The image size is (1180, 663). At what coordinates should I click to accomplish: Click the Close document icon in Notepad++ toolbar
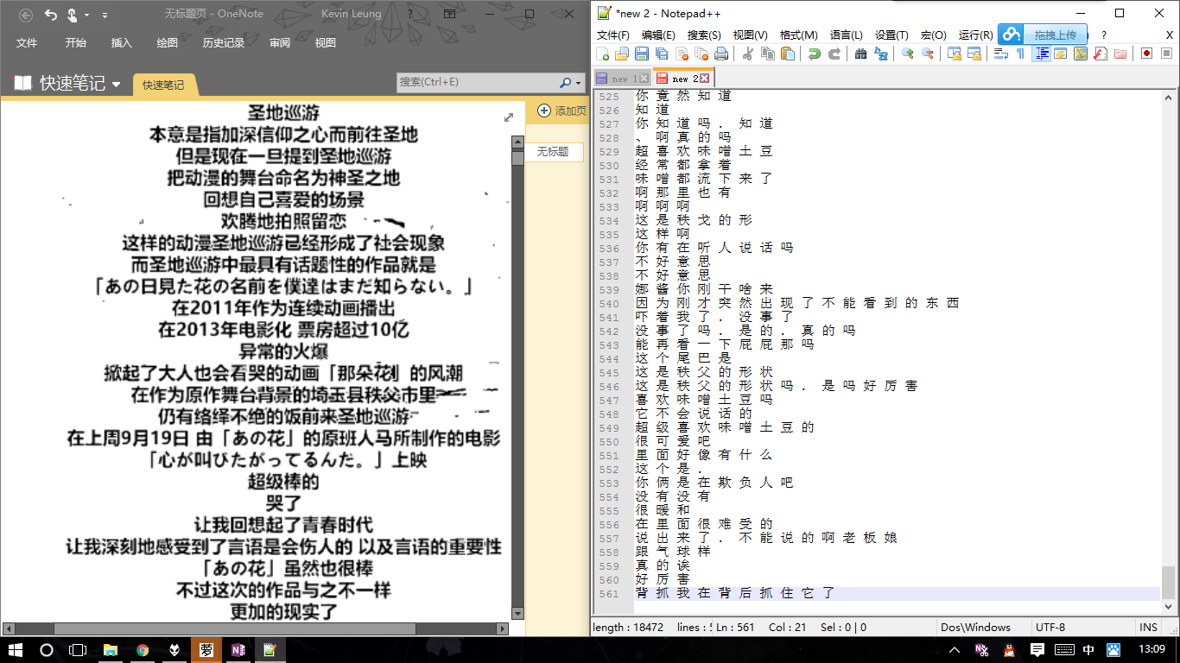coord(682,54)
